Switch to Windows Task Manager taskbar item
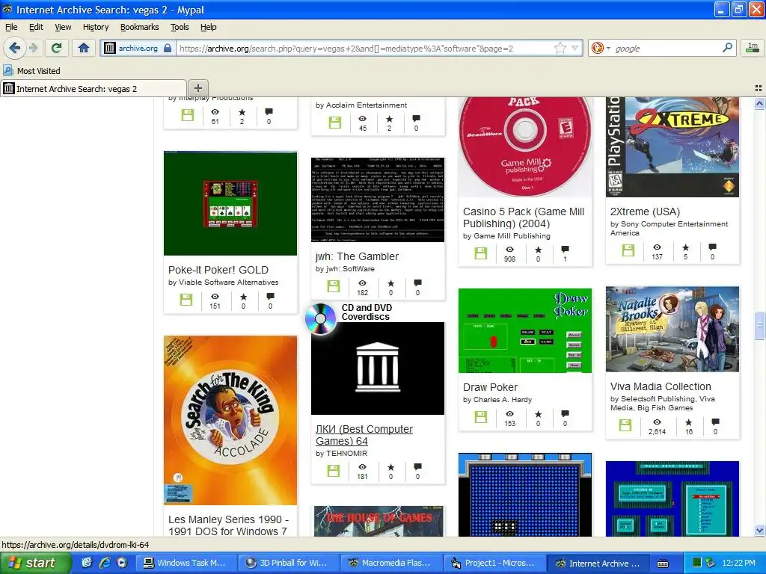This screenshot has width=766, height=574. coord(186,563)
